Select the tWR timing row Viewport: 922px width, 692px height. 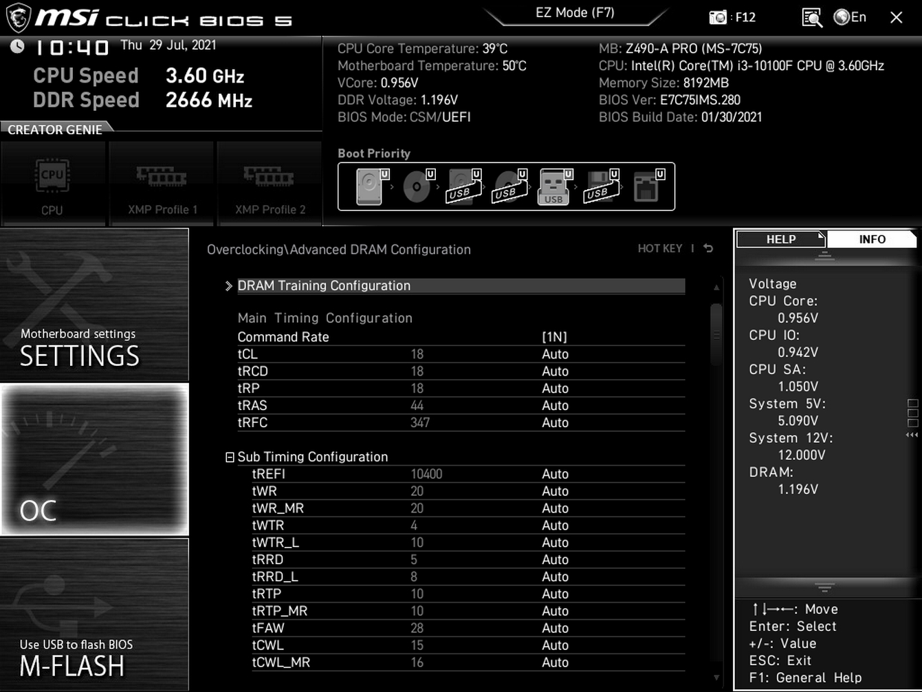468,491
